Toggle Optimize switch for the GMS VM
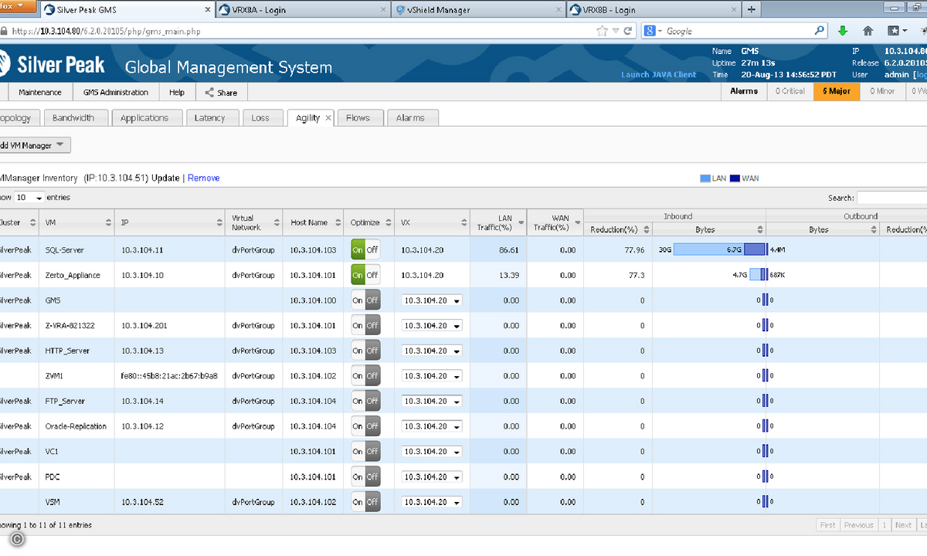The width and height of the screenshot is (927, 556). 365,300
